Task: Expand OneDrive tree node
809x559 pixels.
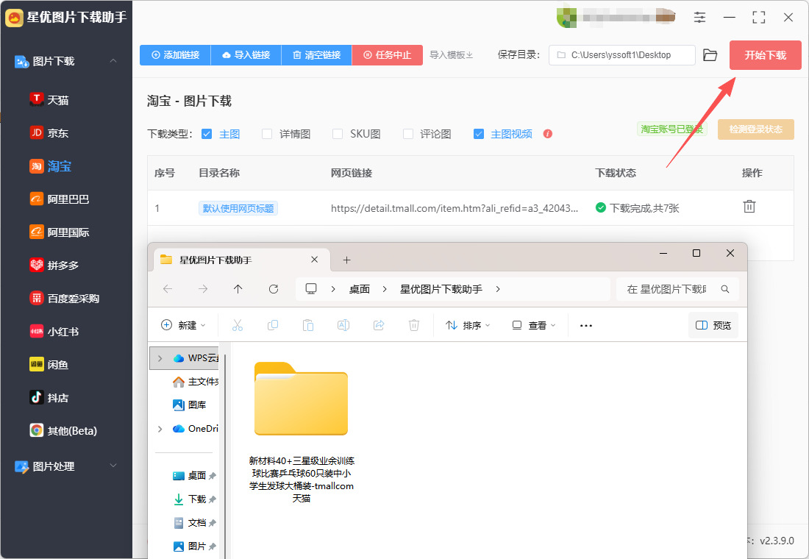Action: tap(160, 429)
